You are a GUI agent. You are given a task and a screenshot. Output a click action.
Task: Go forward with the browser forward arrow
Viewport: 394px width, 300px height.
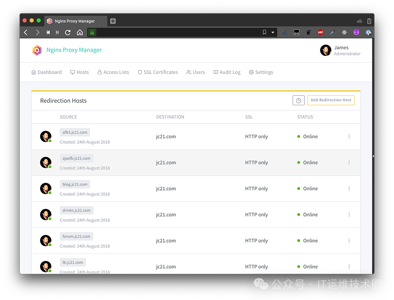coord(37,32)
